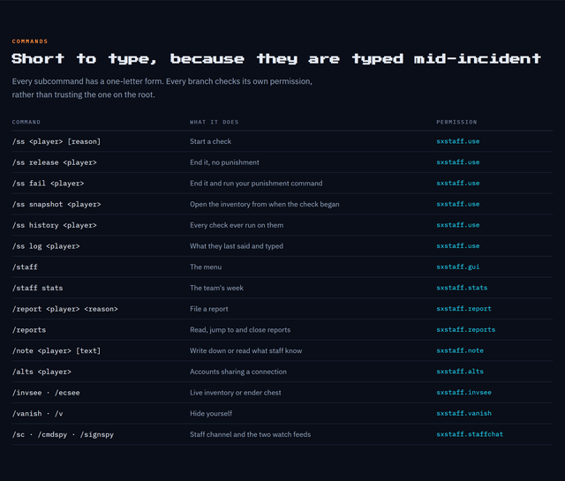Click the heading 'Short to type, because they are typed mid-incident'

click(276, 58)
